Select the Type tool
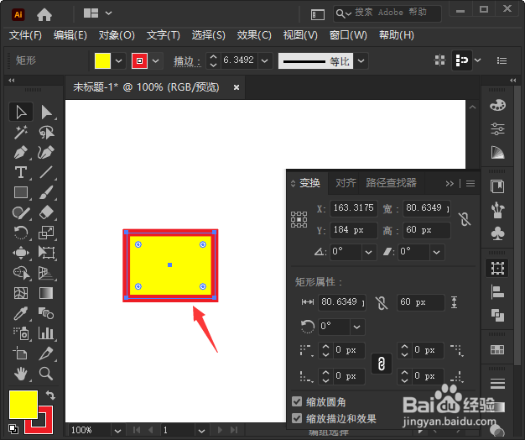The image size is (525, 440). coord(21,172)
